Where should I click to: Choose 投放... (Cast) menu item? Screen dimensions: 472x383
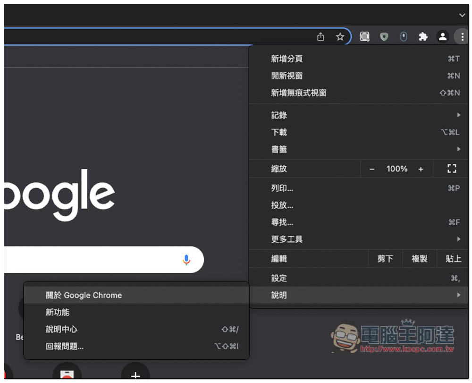point(359,205)
